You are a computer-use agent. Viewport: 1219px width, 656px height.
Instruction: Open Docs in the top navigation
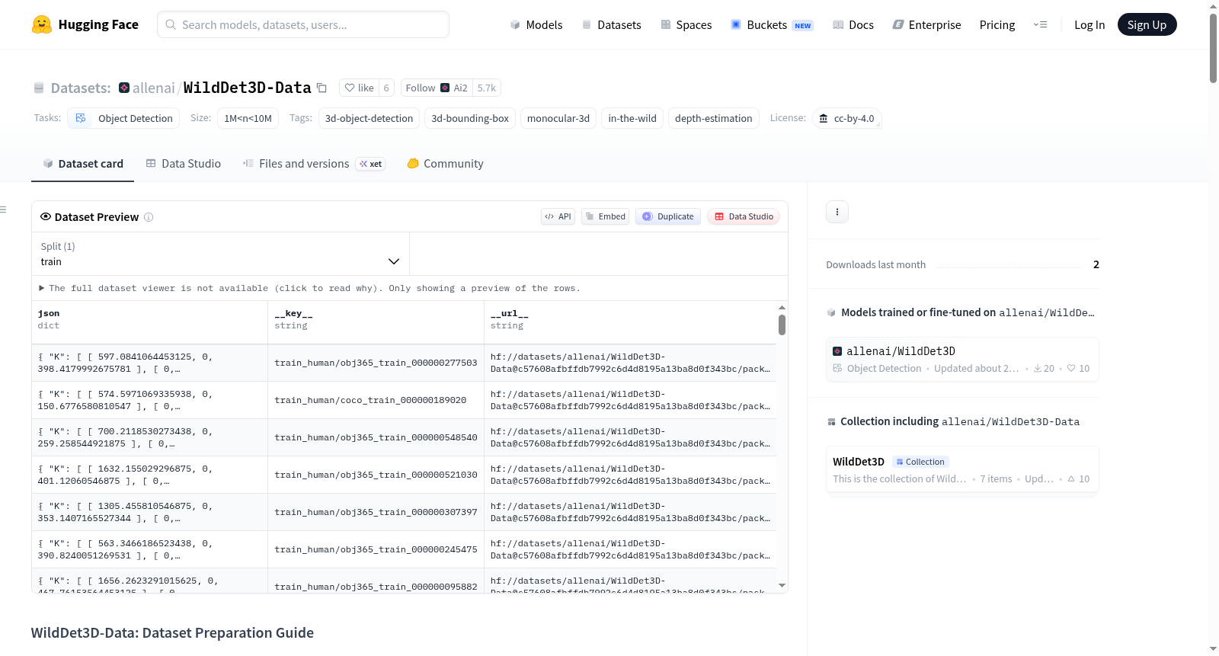coord(853,24)
